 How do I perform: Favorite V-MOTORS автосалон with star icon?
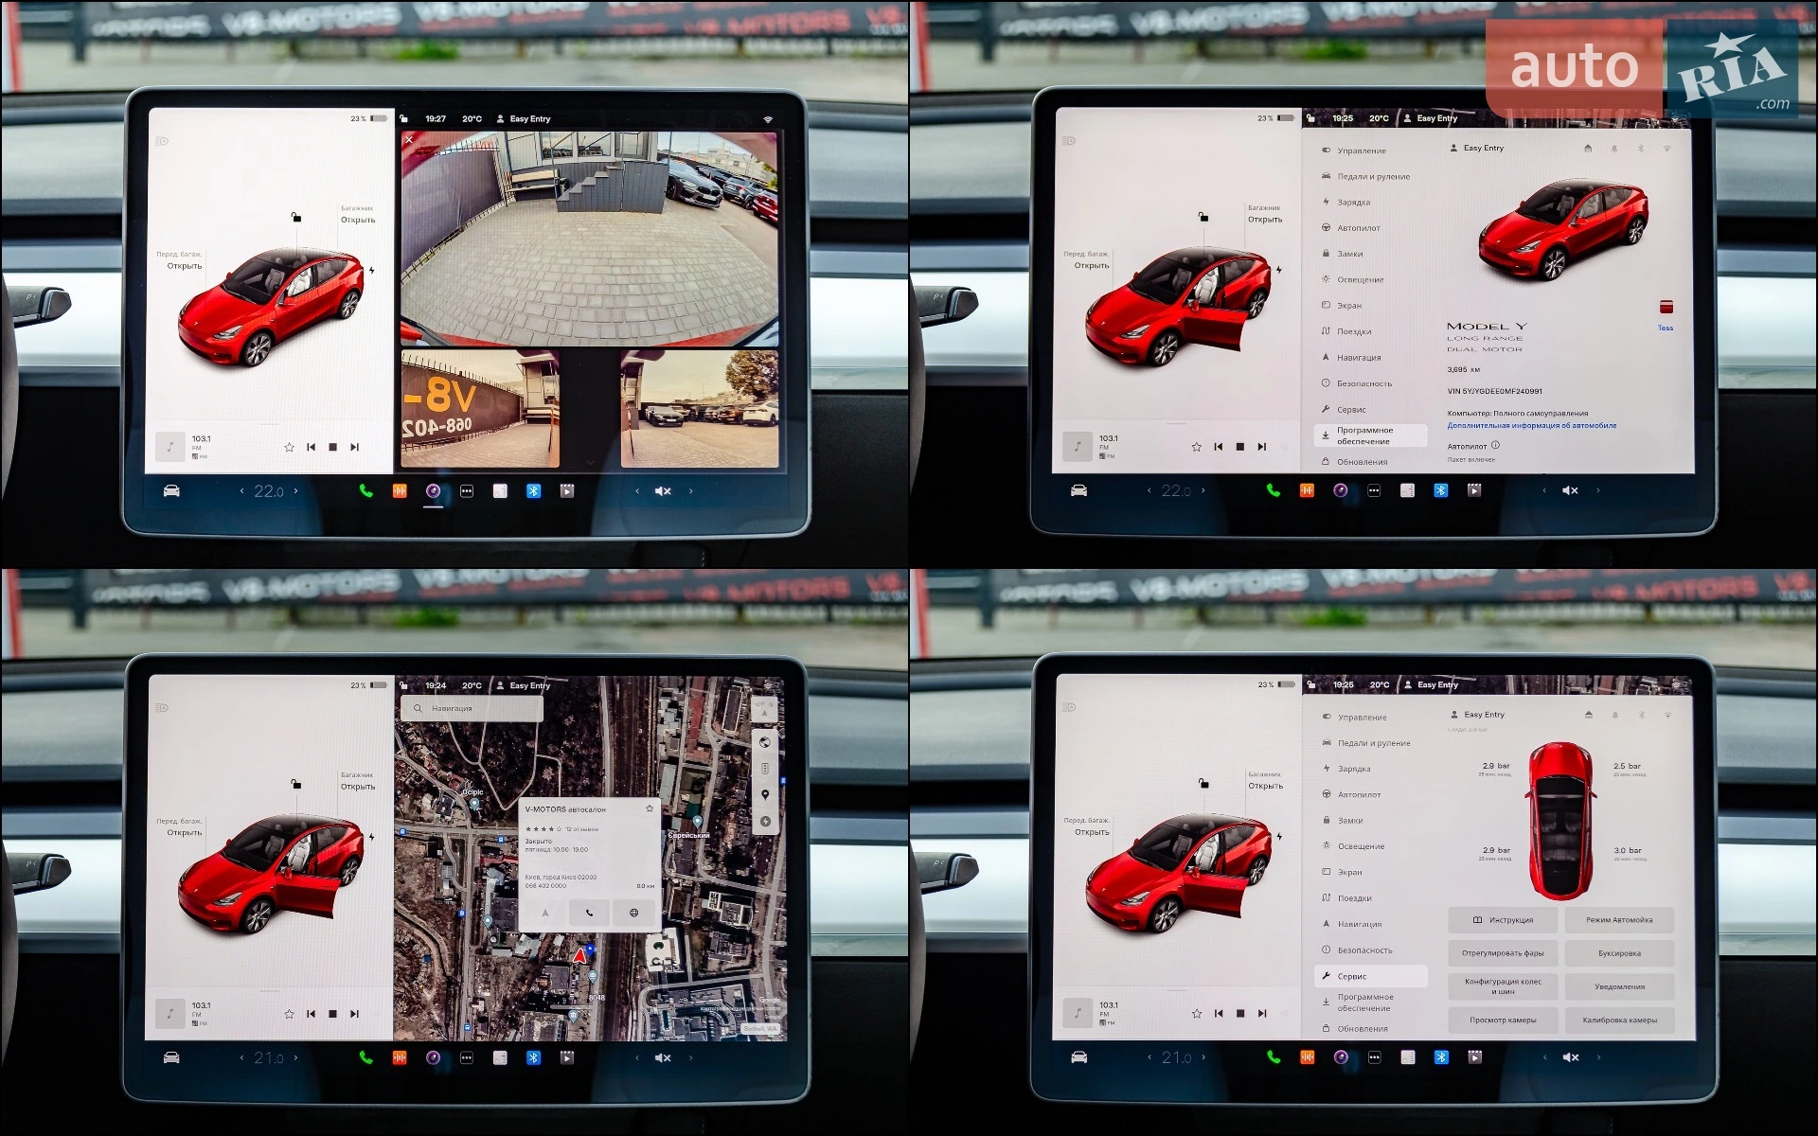click(x=649, y=808)
